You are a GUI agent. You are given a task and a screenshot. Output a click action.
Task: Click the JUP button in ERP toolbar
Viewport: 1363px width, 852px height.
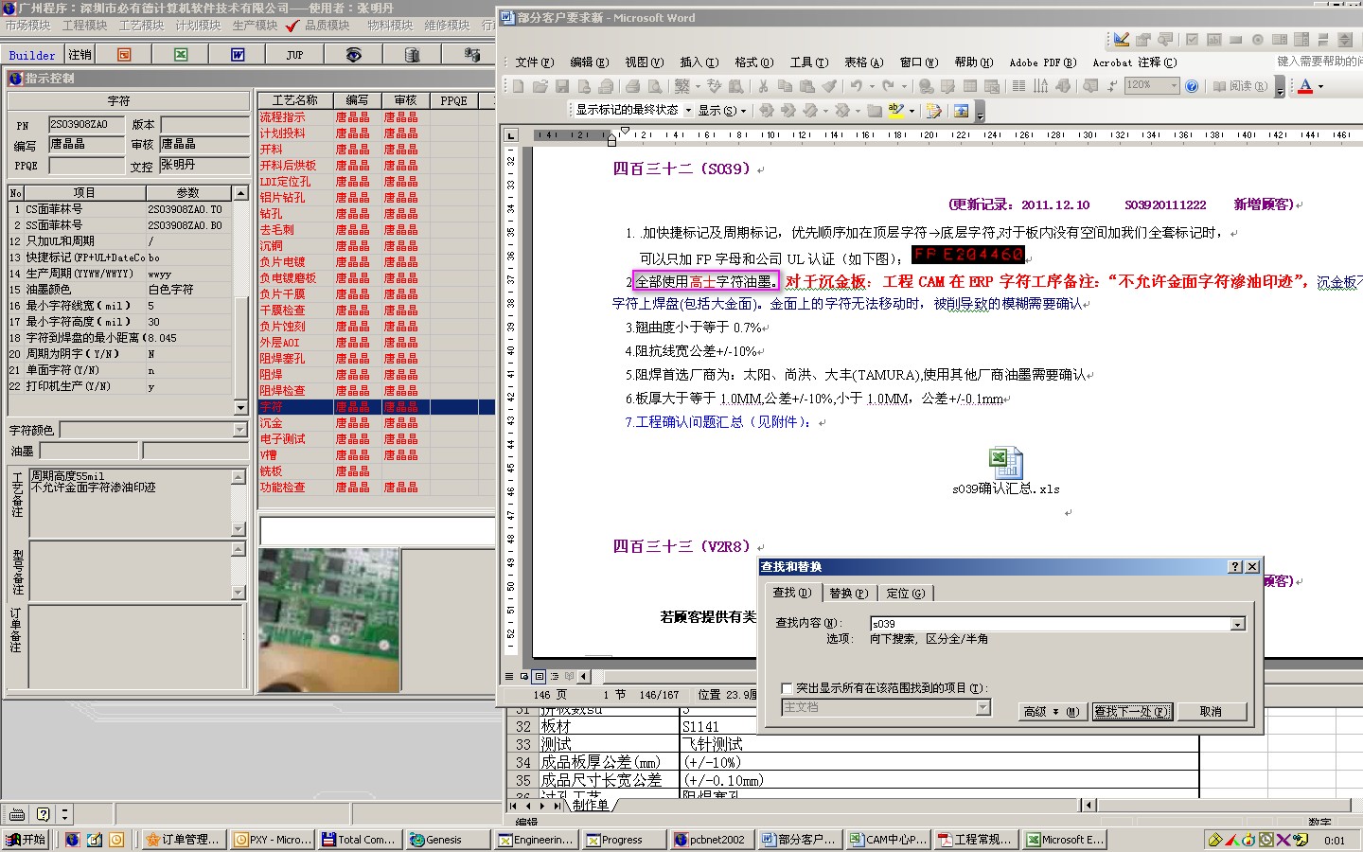point(294,55)
